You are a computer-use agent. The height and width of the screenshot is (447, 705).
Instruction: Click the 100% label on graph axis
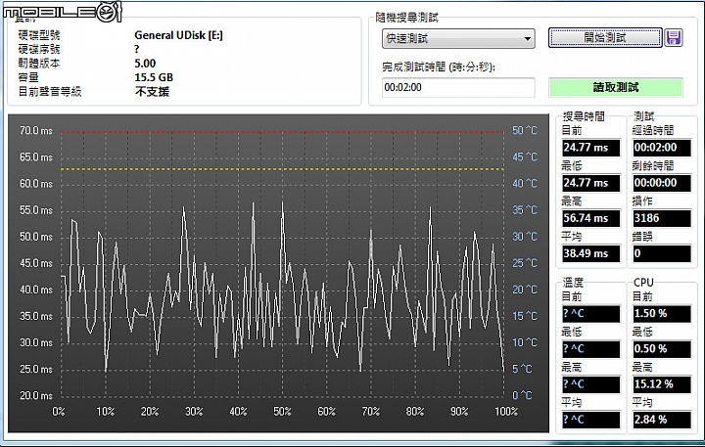pyautogui.click(x=506, y=412)
